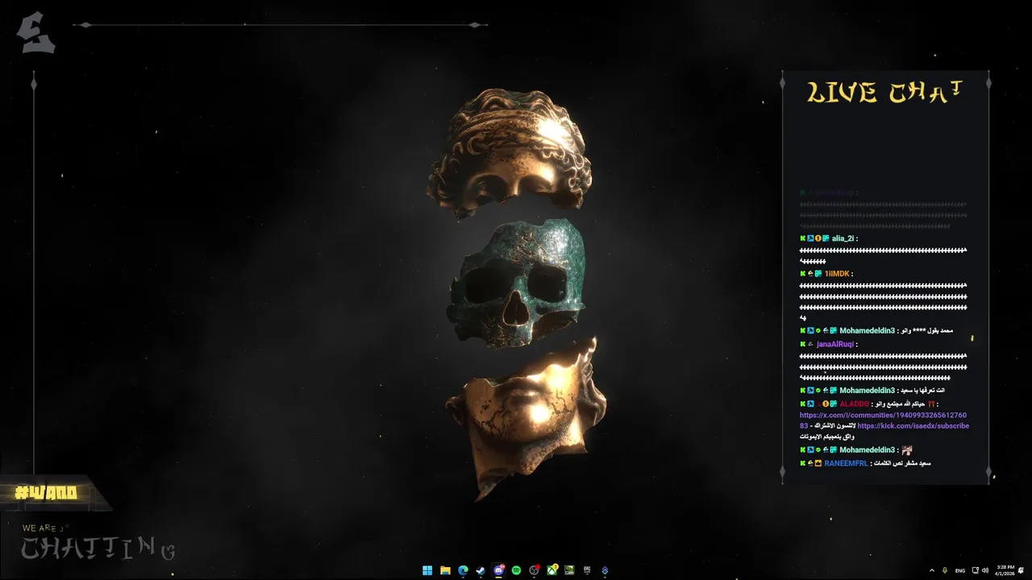Click username janaAlRuqi in live chat
This screenshot has width=1032, height=580.
(835, 344)
